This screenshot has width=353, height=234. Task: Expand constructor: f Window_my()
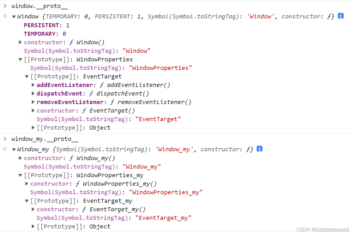point(20,158)
